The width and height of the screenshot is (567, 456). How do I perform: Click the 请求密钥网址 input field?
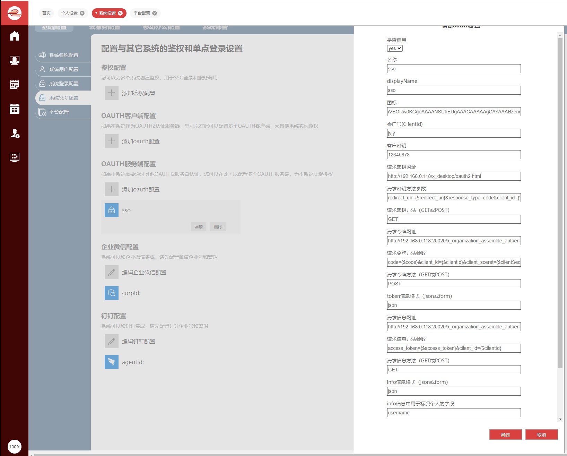coord(454,176)
